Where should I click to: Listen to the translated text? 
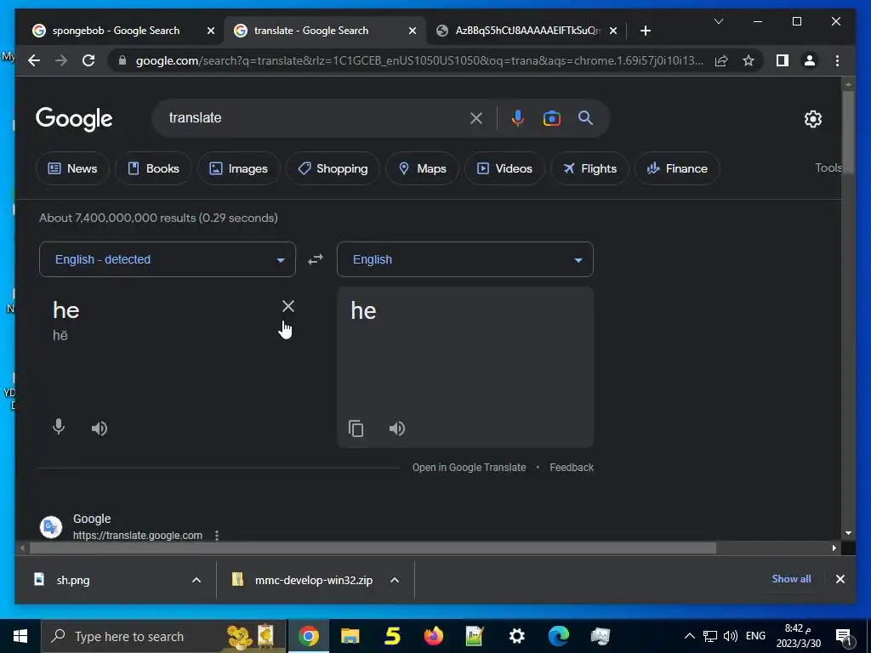396,429
